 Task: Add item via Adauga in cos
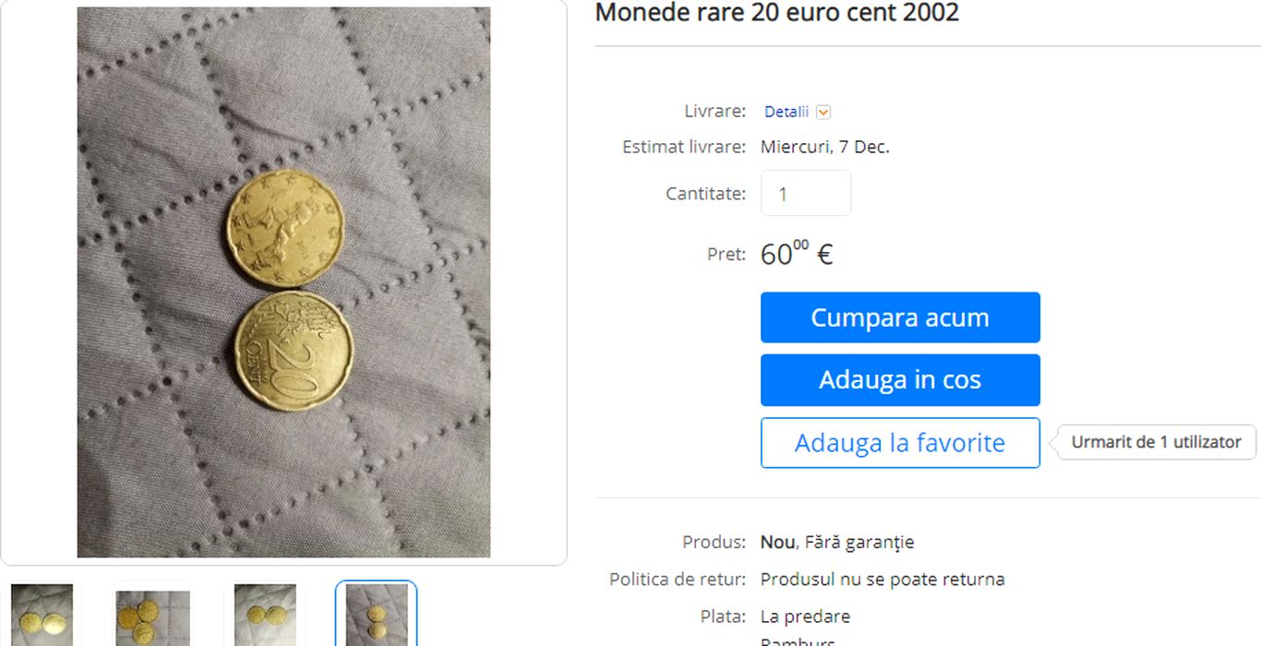pyautogui.click(x=900, y=380)
